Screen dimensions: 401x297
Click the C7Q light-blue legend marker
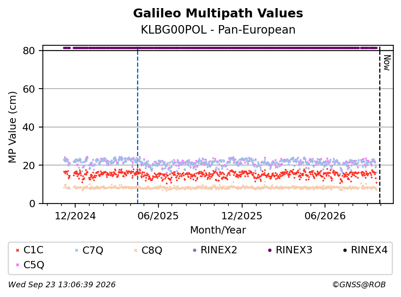[x=77, y=250]
